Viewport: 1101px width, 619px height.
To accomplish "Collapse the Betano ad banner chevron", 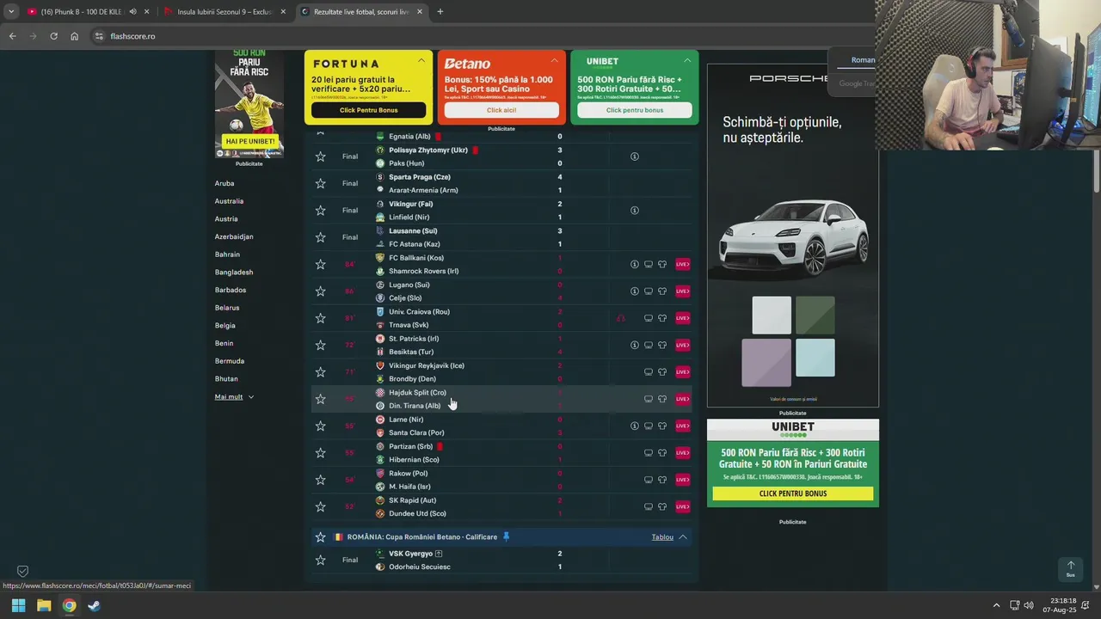I will 554,61.
